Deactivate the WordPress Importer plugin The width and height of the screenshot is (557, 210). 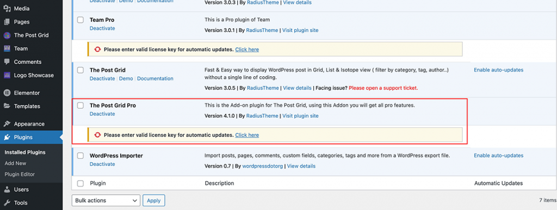(102, 164)
